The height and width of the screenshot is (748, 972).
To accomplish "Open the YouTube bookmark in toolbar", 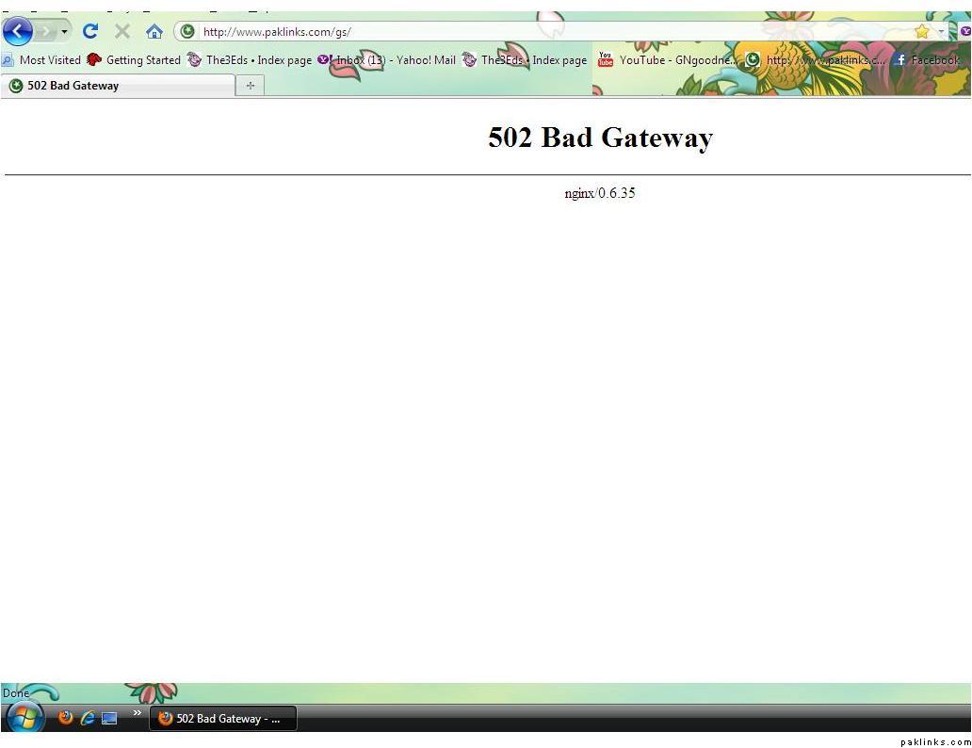I will pos(668,60).
